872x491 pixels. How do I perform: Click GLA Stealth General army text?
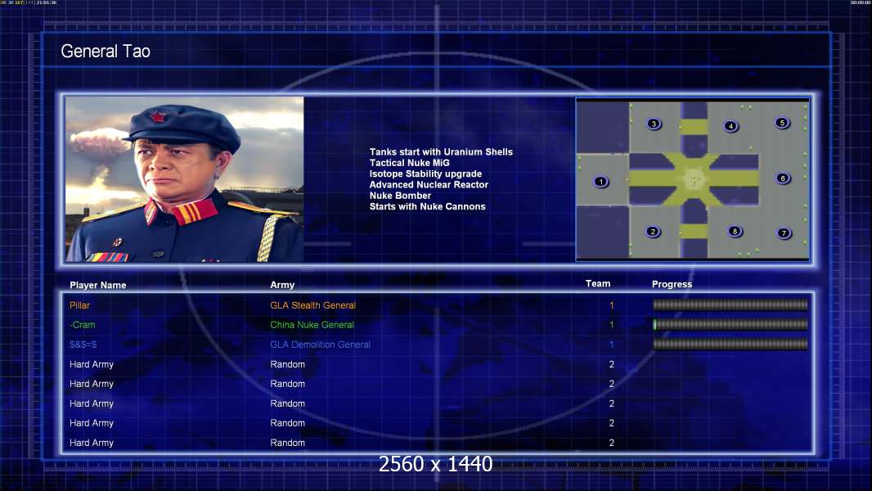tap(313, 305)
